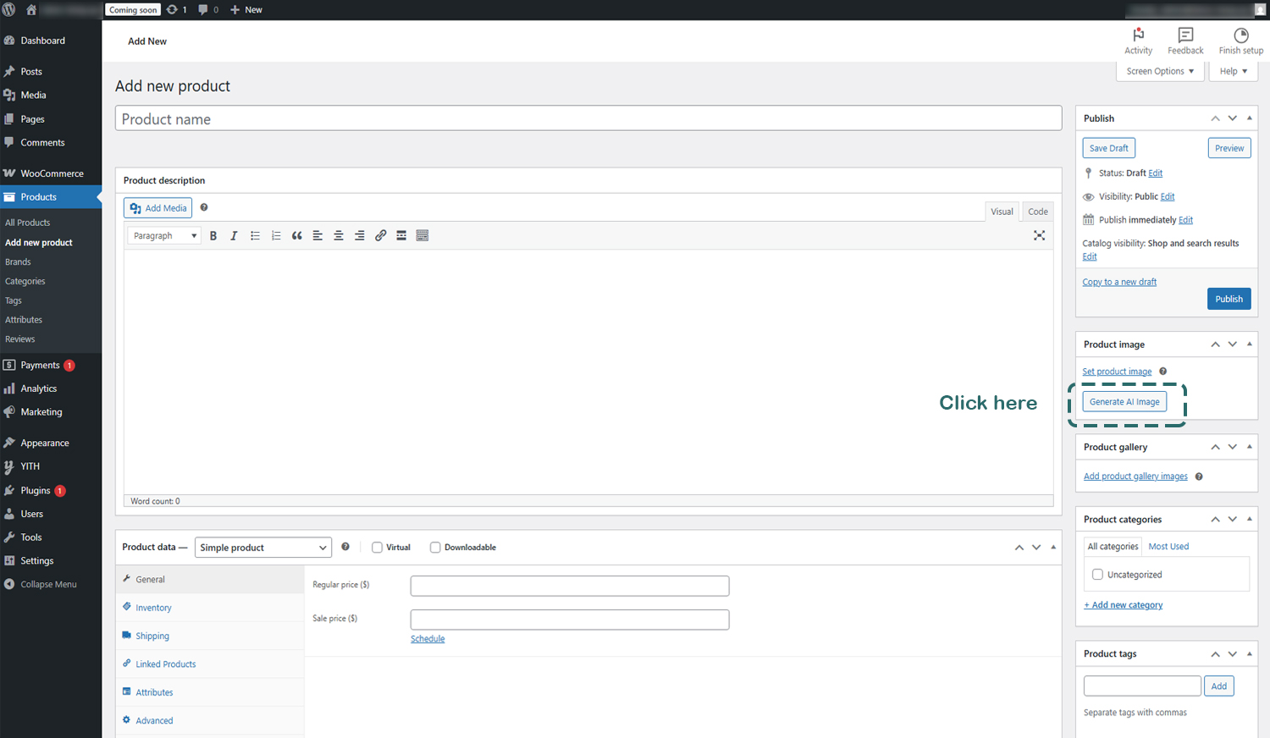The width and height of the screenshot is (1270, 738).
Task: Open the Screen Options dropdown
Action: pos(1159,71)
